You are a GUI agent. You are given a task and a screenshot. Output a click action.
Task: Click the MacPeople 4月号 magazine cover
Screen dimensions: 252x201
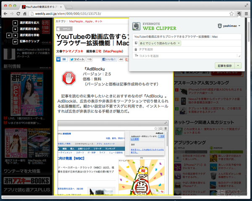(39, 143)
